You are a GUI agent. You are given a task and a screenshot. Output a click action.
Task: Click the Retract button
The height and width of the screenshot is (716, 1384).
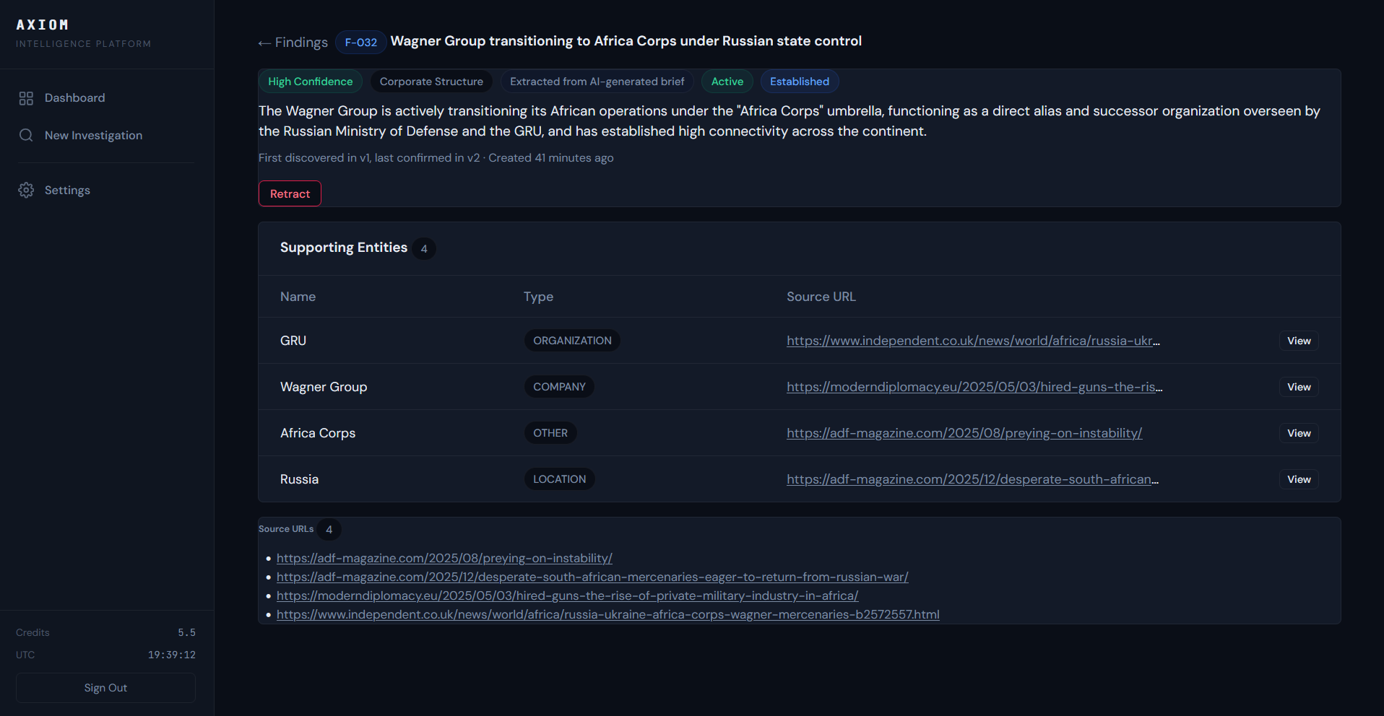pyautogui.click(x=289, y=193)
